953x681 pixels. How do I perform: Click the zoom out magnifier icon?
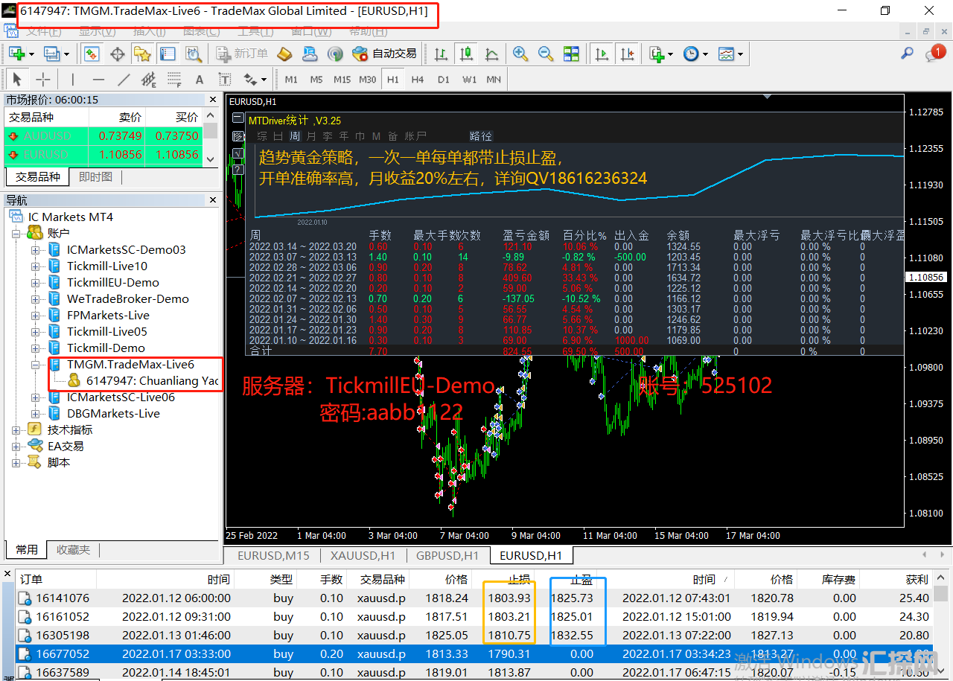546,54
